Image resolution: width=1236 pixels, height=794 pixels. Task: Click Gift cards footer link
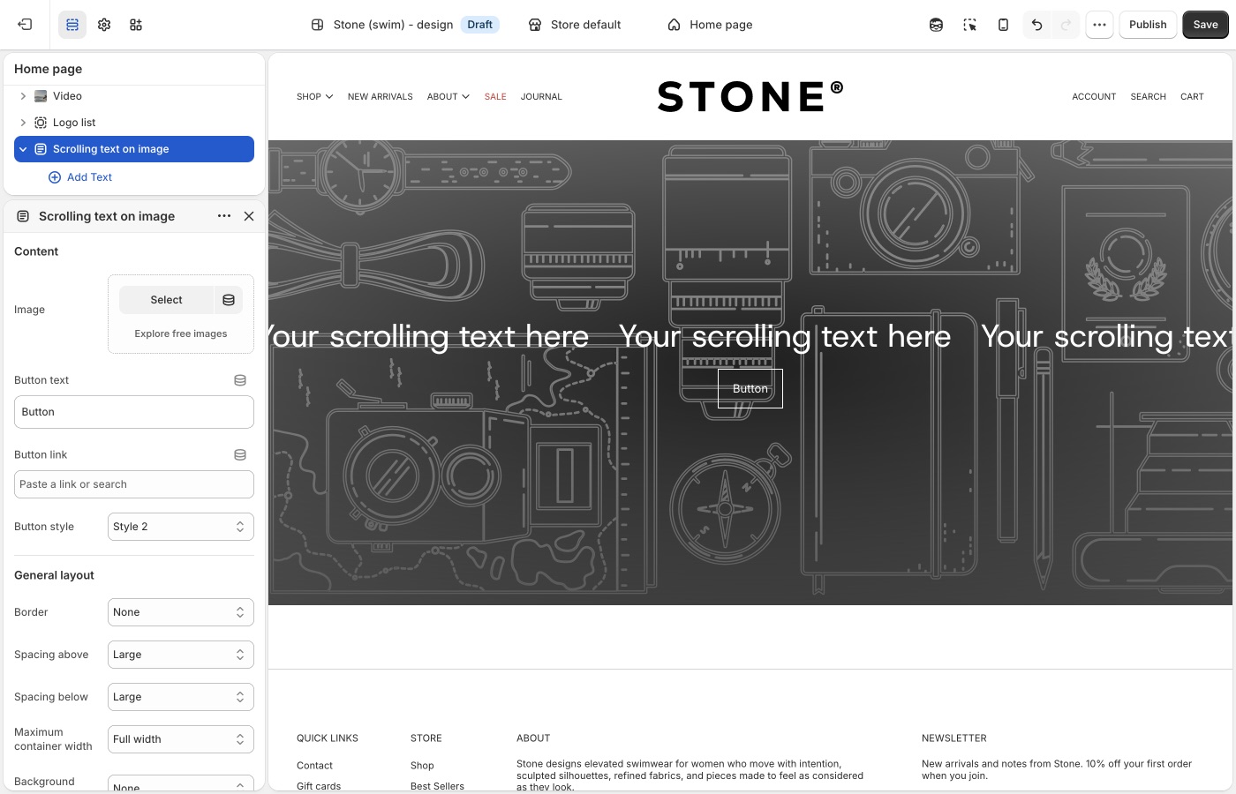(319, 785)
